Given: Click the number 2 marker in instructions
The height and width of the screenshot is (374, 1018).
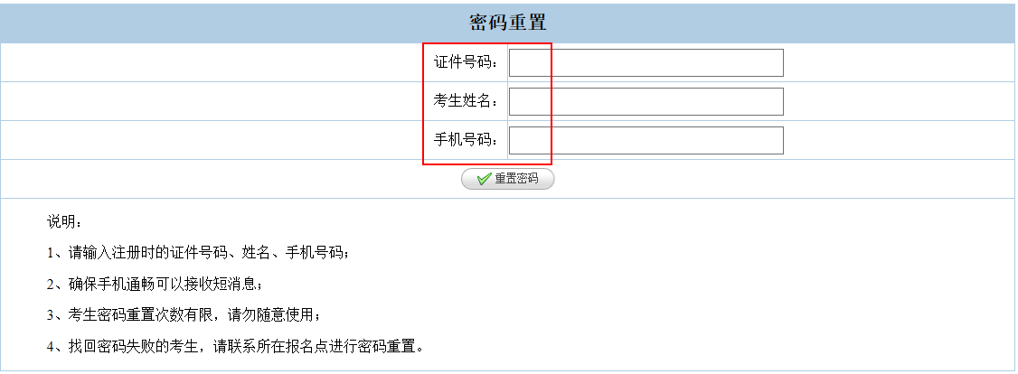Looking at the screenshot, I should click(x=51, y=285).
